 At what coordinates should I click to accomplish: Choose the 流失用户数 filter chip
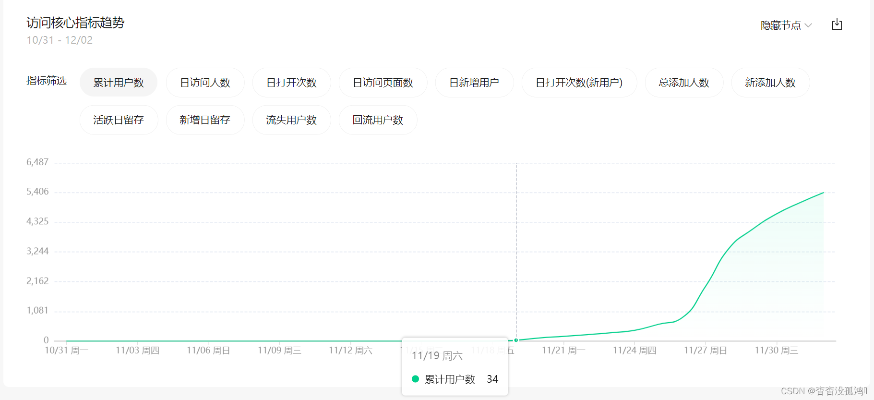291,120
